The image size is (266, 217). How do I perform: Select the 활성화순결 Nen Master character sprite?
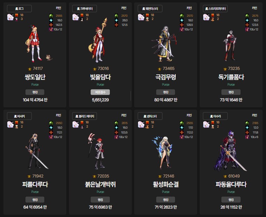click(162, 152)
